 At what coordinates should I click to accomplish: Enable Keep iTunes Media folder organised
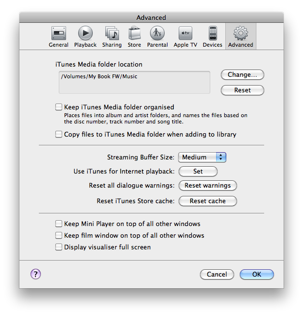coord(59,107)
